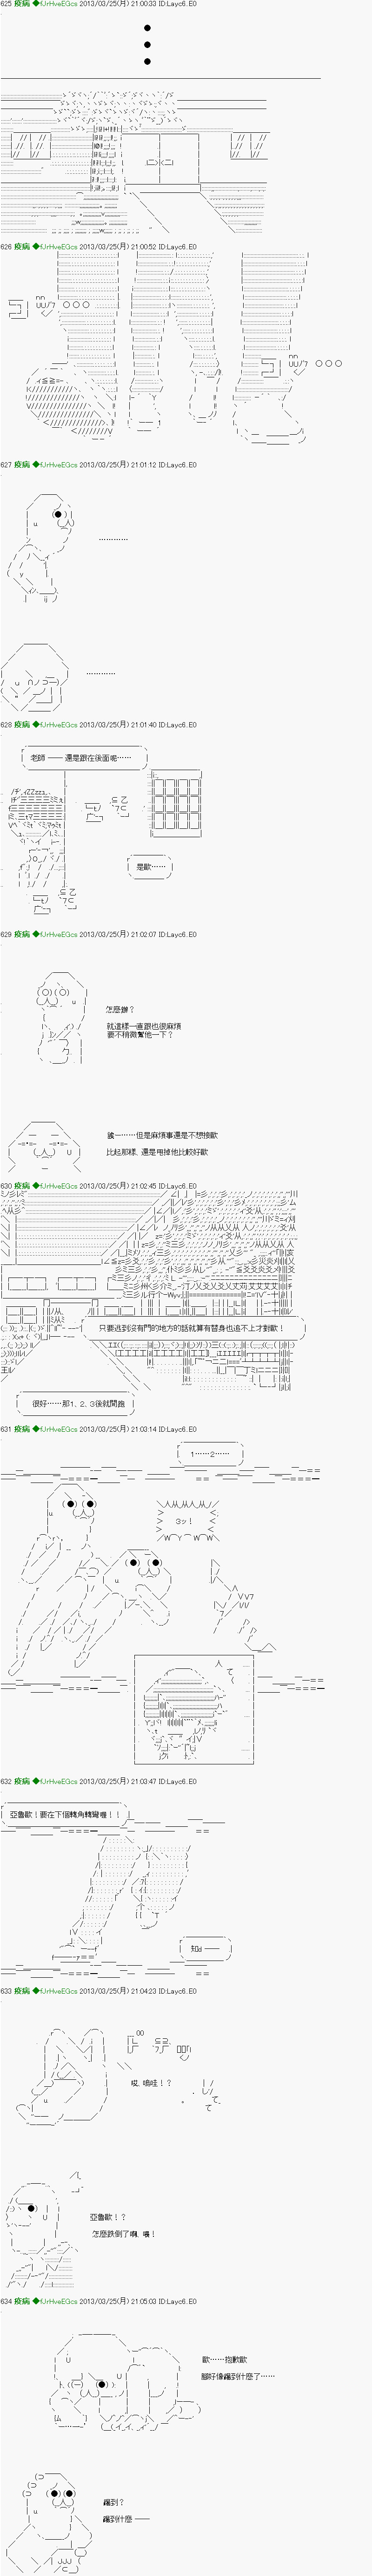Open poster name 疫病 on post 626

[x=22, y=246]
